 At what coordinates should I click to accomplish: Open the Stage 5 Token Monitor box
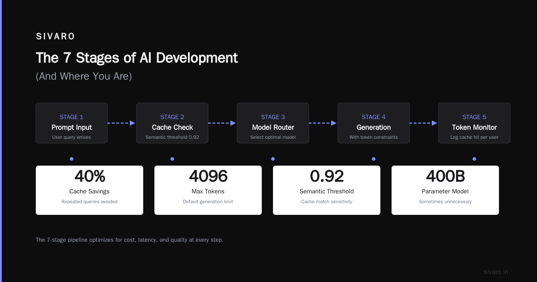[474, 123]
